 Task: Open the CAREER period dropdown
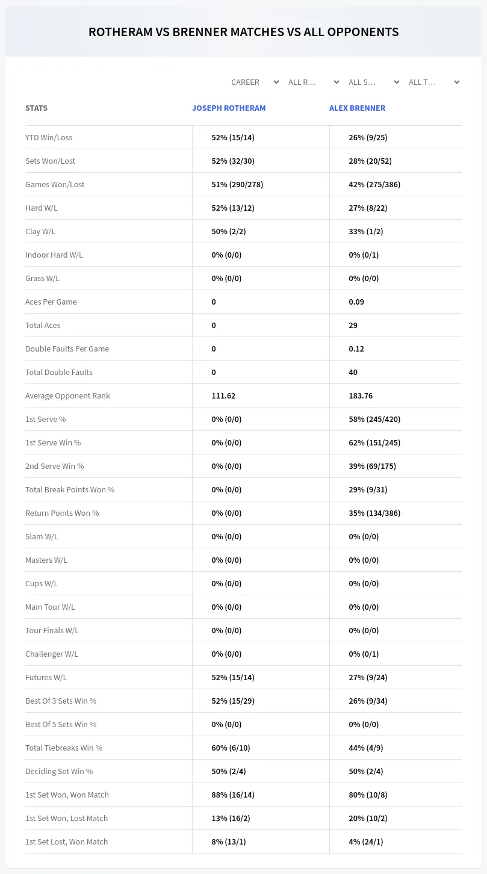click(255, 82)
